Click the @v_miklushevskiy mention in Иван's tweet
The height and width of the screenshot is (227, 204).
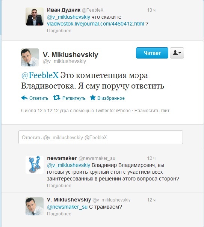69,17
